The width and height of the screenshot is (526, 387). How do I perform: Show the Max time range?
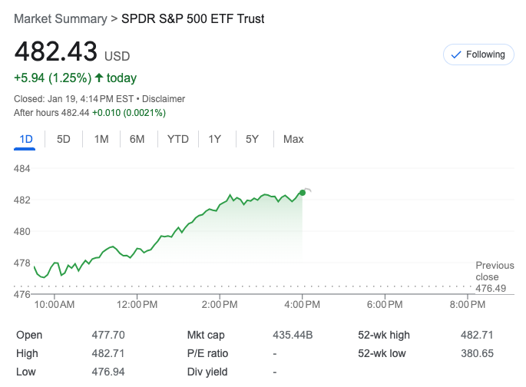coord(293,139)
